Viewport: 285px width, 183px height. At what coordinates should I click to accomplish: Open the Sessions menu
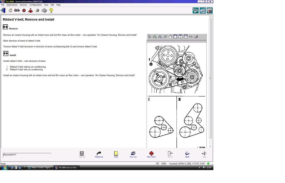(x=23, y=5)
